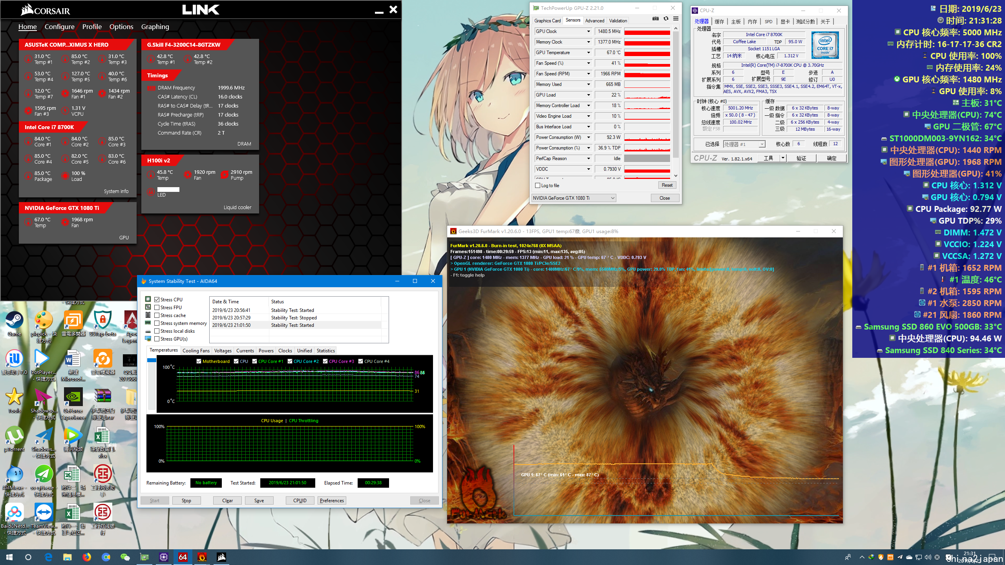Click the GPU-Z refresh icon
The height and width of the screenshot is (565, 1005).
click(666, 18)
